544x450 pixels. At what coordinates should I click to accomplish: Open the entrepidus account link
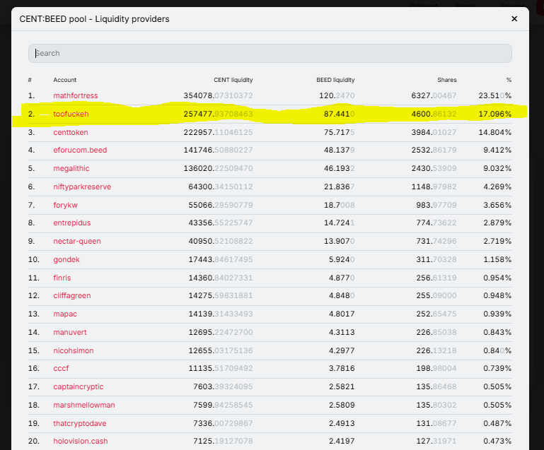click(72, 223)
